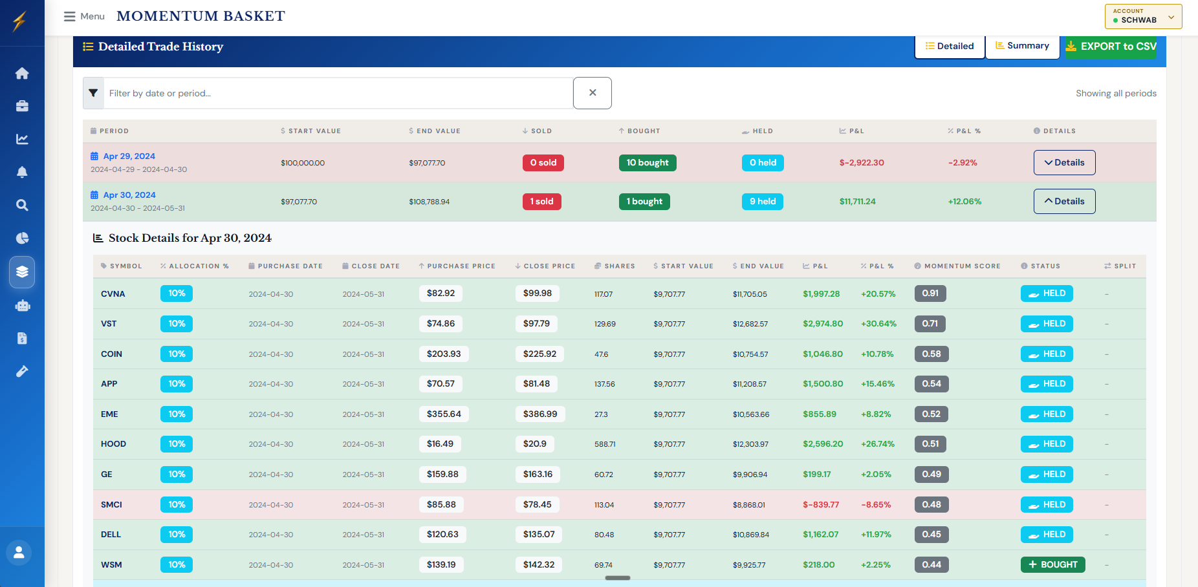
Task: Click the invoice dollar document icon
Action: (x=22, y=338)
